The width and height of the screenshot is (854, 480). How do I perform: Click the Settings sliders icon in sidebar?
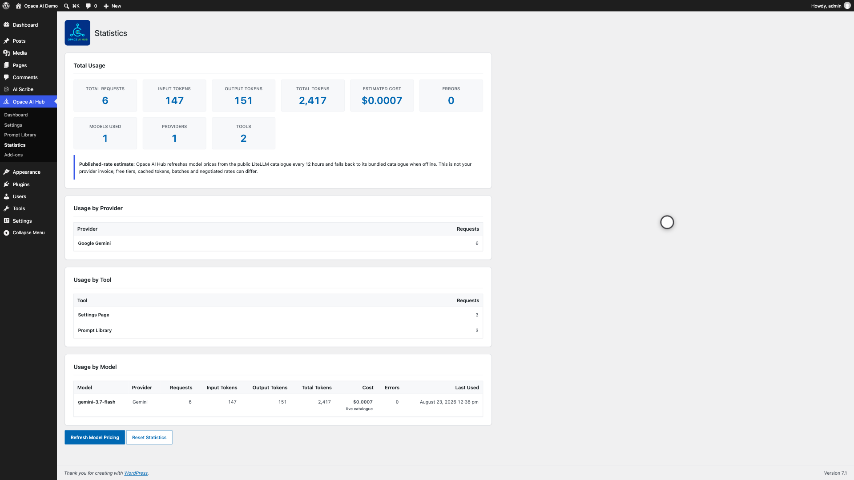click(x=7, y=221)
